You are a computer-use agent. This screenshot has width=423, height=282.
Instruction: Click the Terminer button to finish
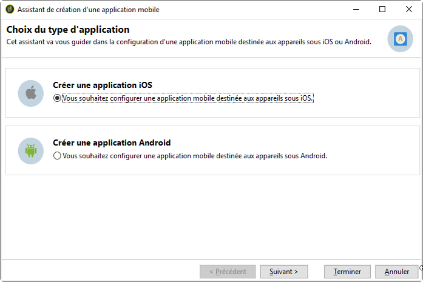pyautogui.click(x=347, y=272)
